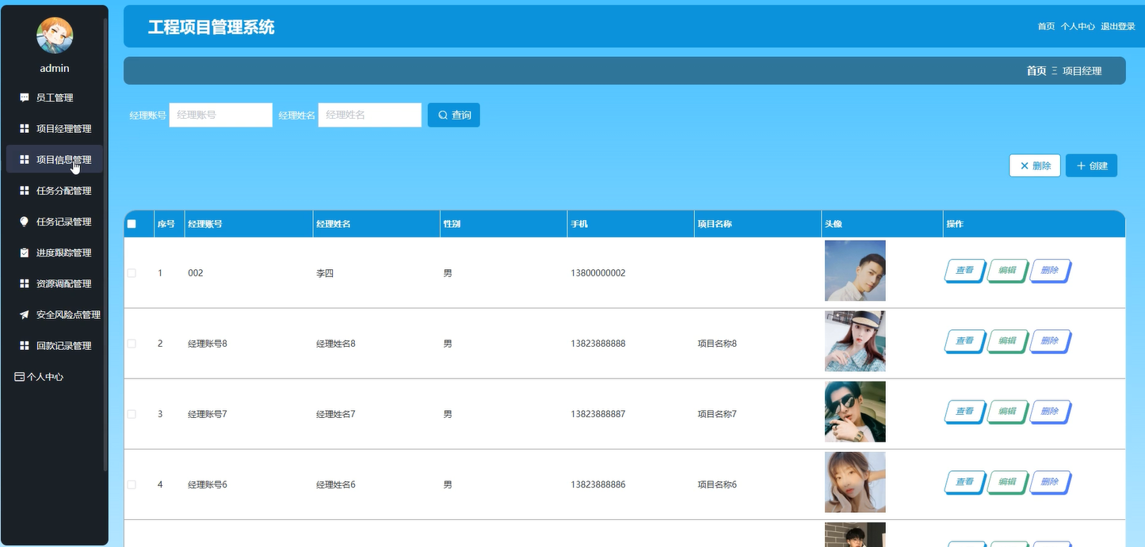The width and height of the screenshot is (1145, 547).
Task: Click the clipboard icon beside 进度跟踪管理
Action: pyautogui.click(x=25, y=253)
